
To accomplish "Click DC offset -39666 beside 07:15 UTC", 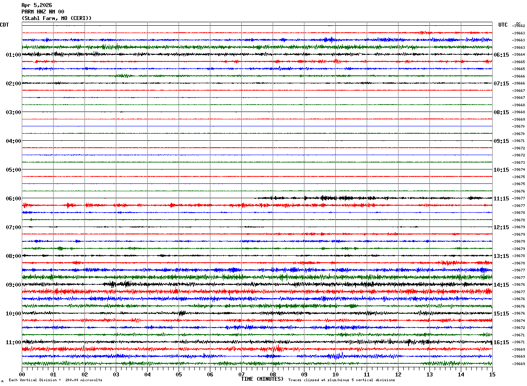I will (519, 83).
